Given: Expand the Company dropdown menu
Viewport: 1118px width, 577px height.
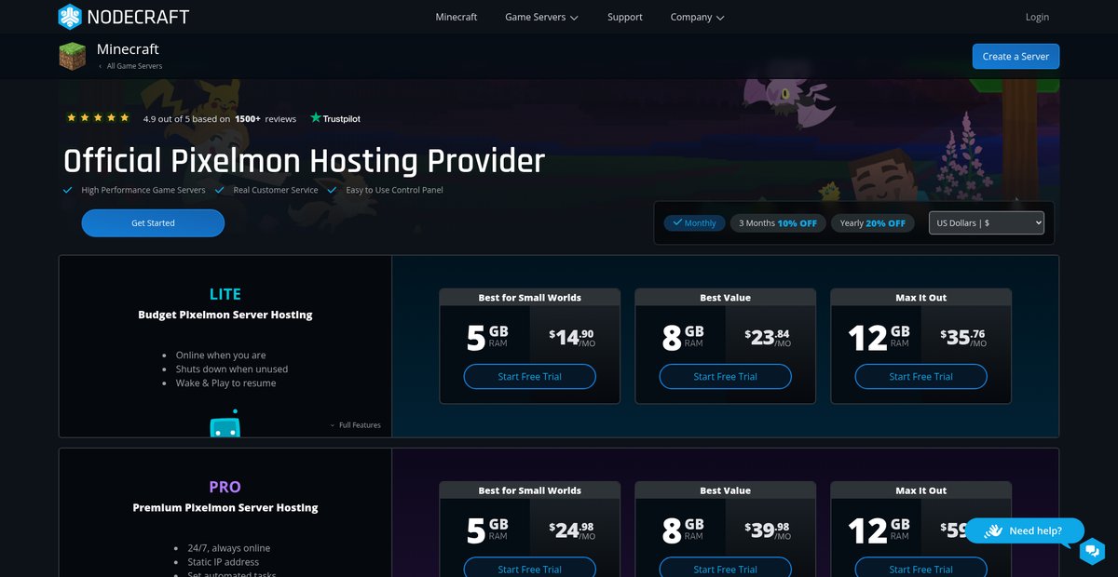Looking at the screenshot, I should click(x=697, y=17).
